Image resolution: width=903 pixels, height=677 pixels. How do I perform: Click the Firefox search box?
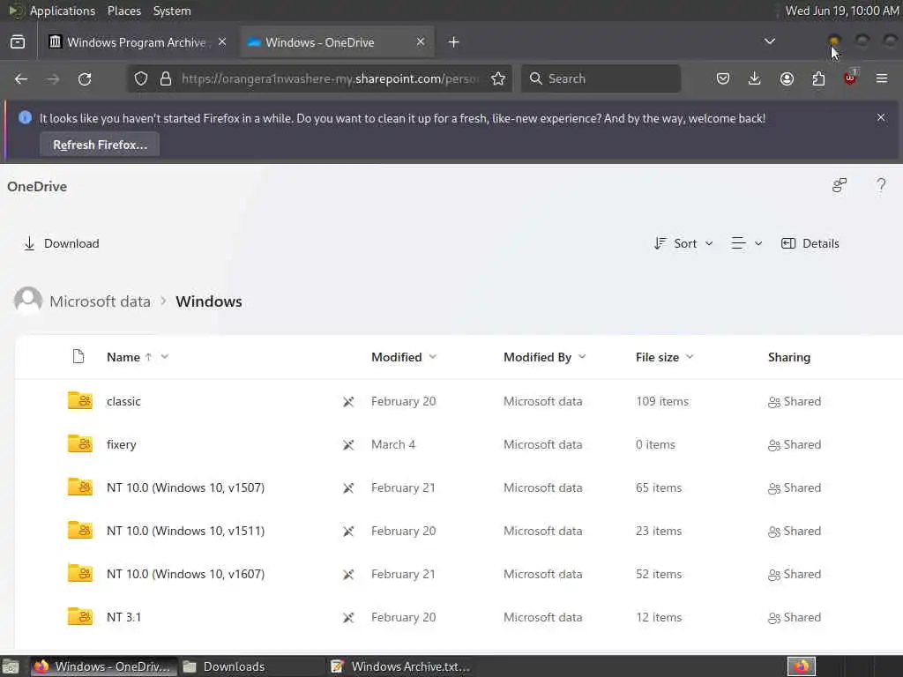pos(601,78)
